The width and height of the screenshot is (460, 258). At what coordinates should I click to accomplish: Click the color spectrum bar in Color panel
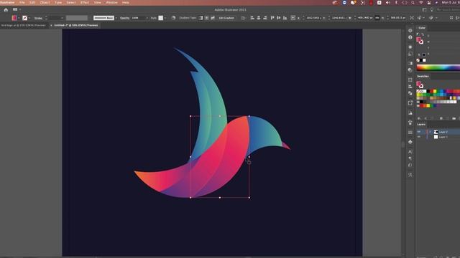pyautogui.click(x=438, y=67)
